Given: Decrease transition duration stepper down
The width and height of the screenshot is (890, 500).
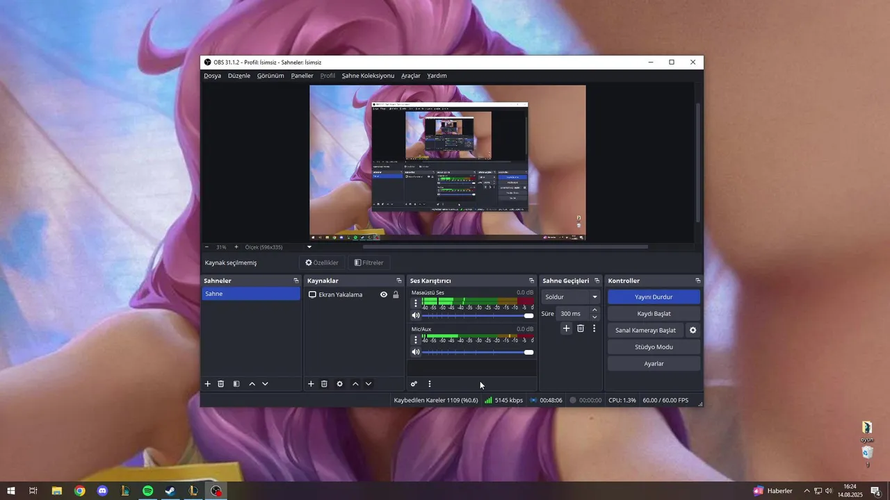Looking at the screenshot, I should coord(594,317).
